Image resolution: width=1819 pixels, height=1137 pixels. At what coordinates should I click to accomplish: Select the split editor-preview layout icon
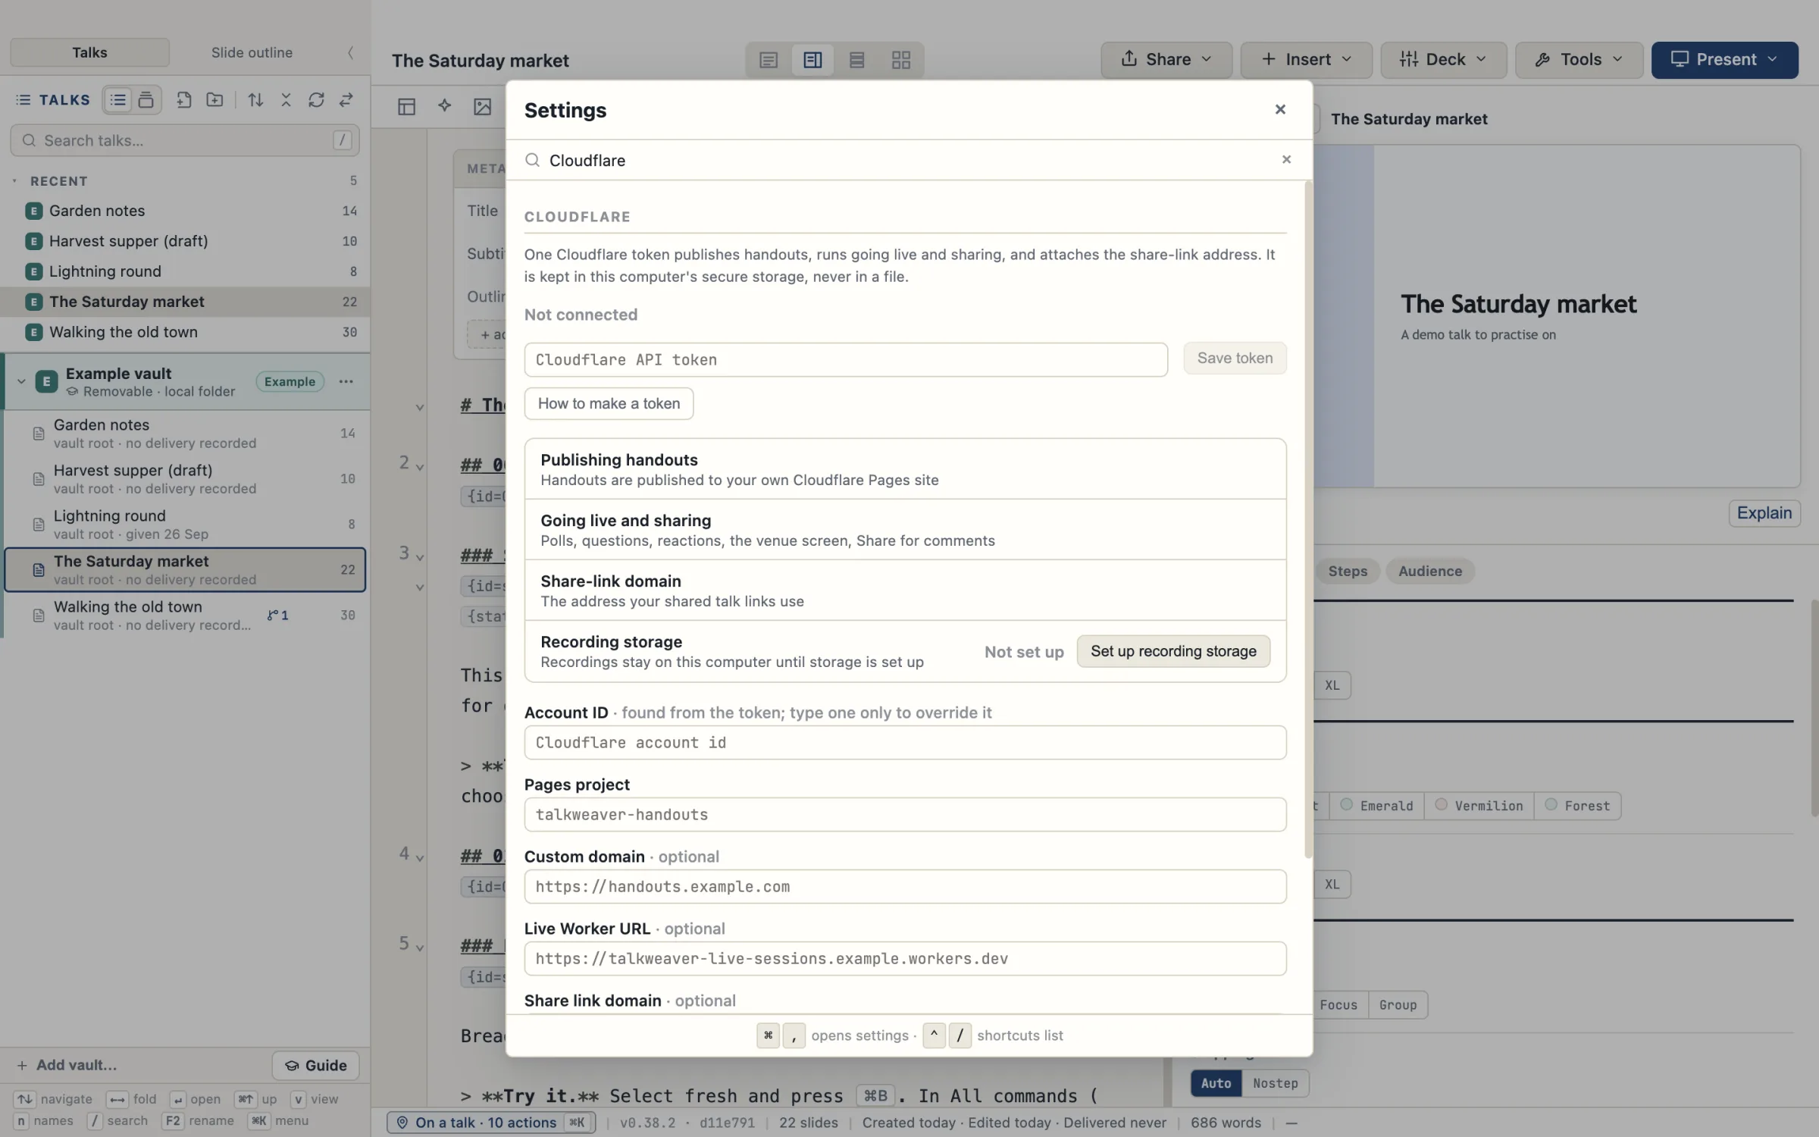tap(812, 60)
